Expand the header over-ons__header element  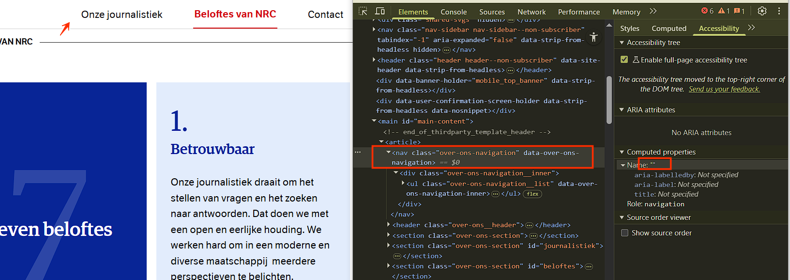click(389, 225)
